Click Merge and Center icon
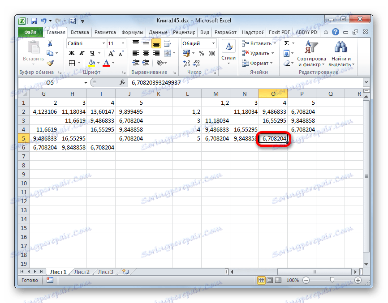 [x=168, y=53]
